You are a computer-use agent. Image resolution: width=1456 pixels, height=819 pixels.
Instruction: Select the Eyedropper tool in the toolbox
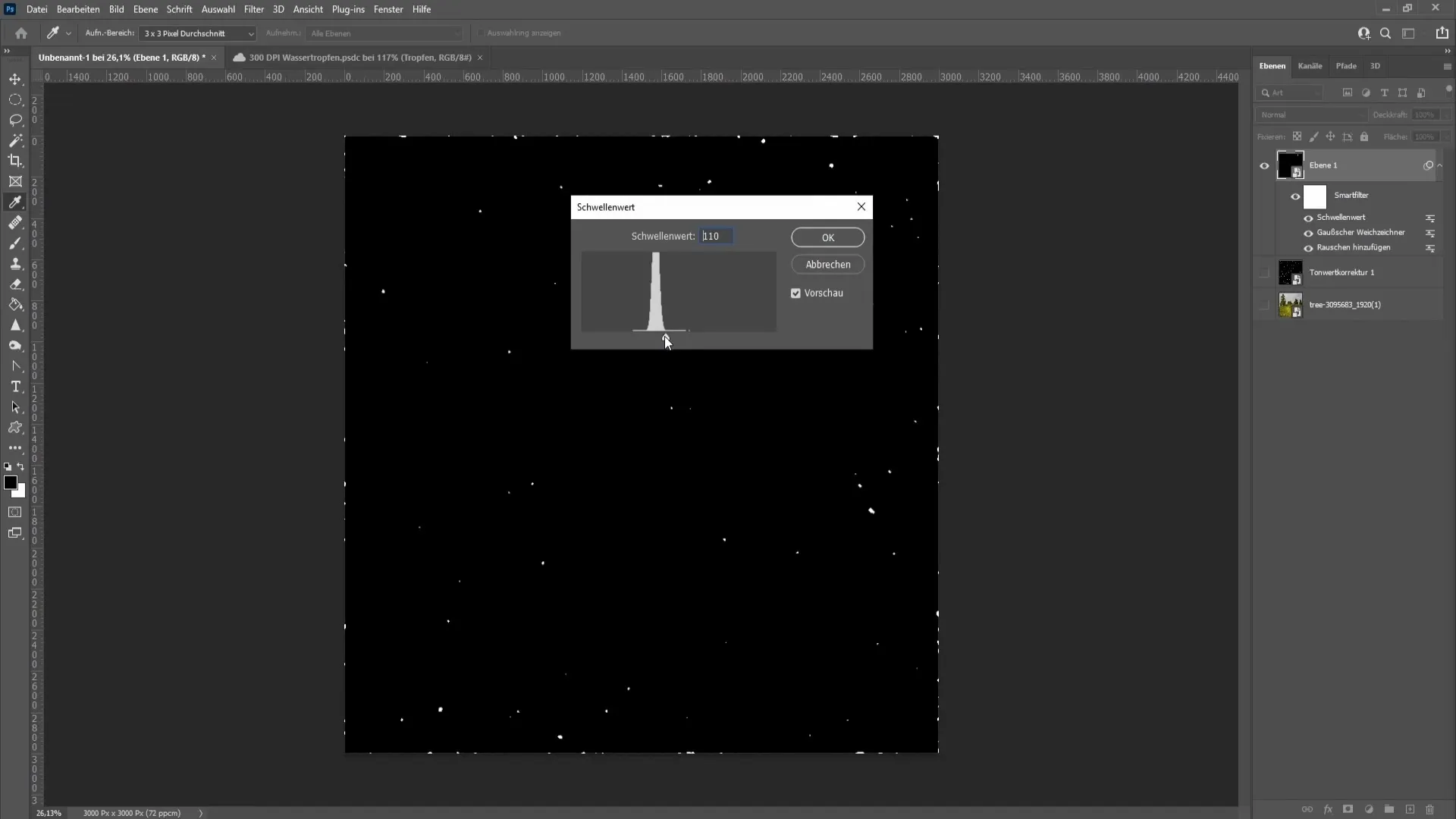15,202
